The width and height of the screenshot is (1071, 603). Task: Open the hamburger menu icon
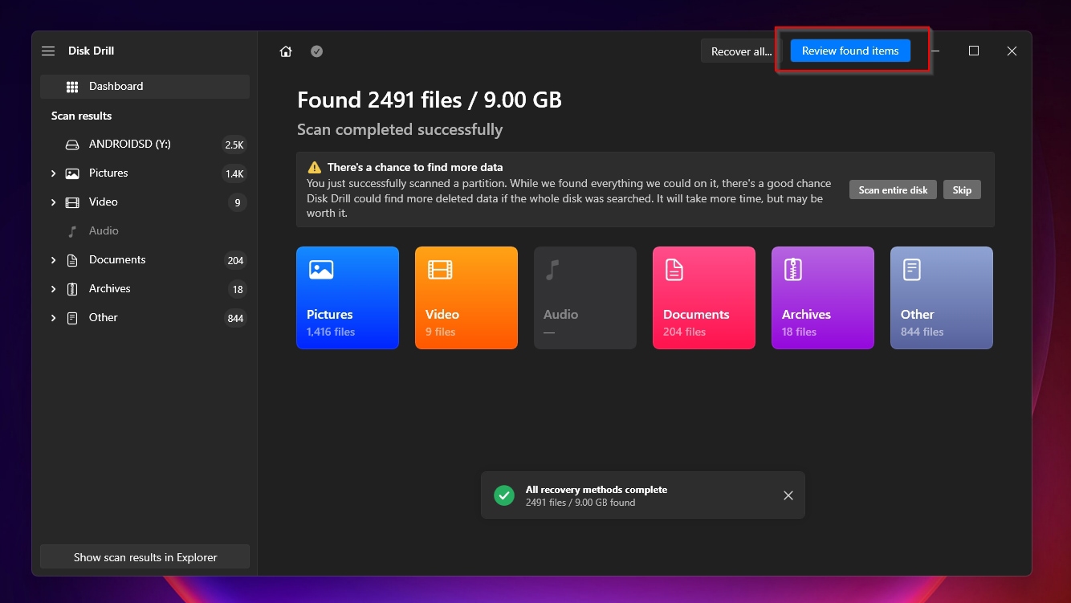(x=48, y=51)
